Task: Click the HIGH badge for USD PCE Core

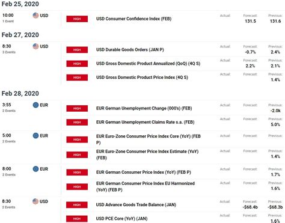Action: coord(77,219)
